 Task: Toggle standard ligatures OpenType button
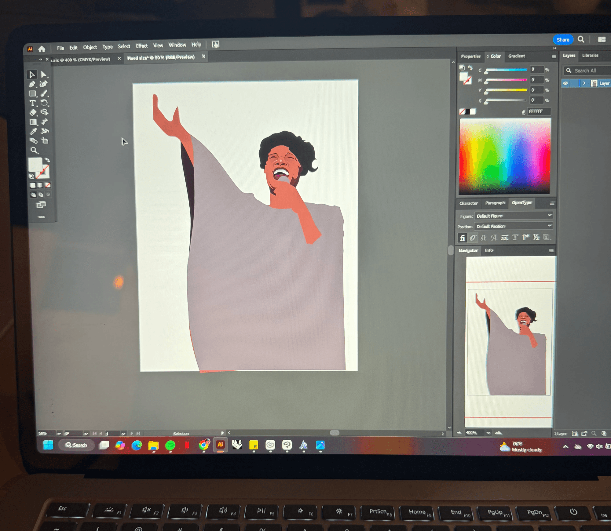pos(462,238)
